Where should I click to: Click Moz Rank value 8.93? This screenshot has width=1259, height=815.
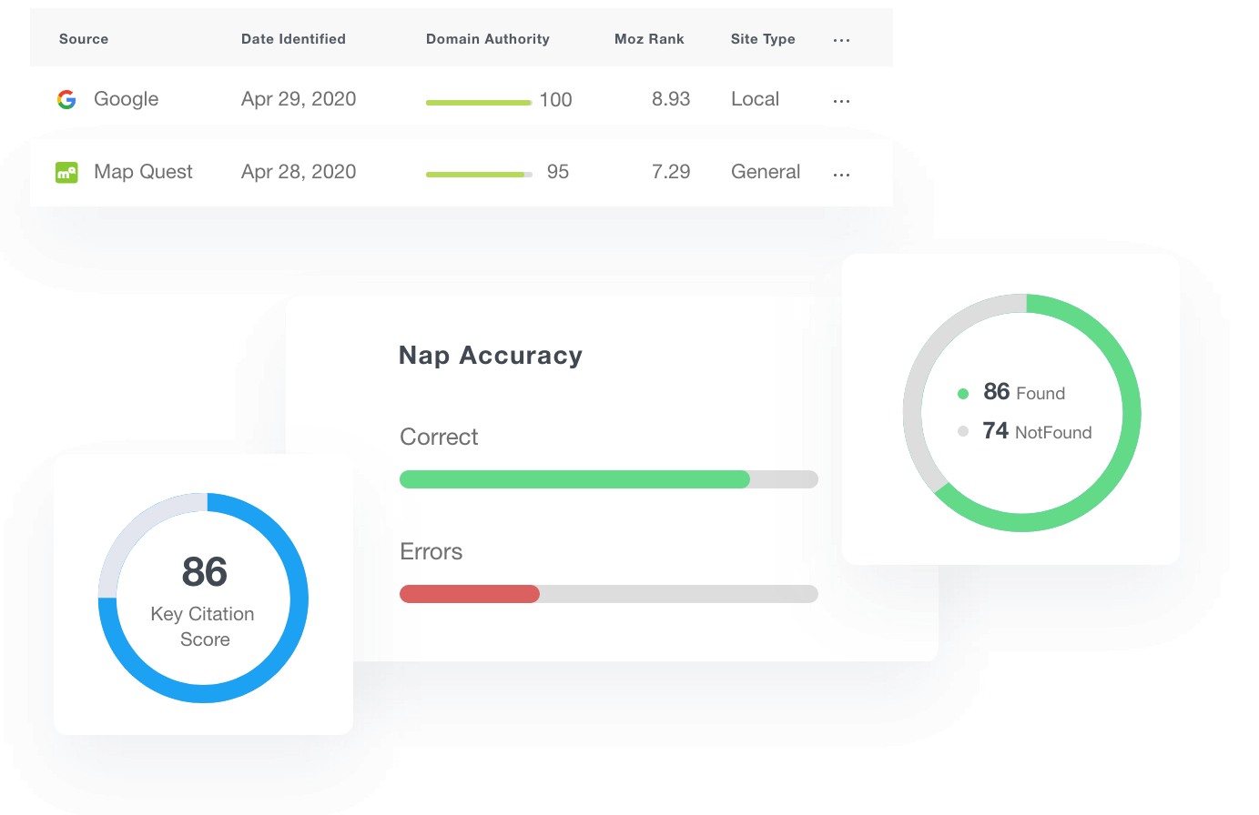(671, 99)
